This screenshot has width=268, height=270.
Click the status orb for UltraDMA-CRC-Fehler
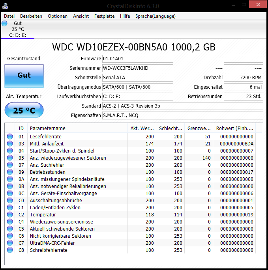pos(10,243)
